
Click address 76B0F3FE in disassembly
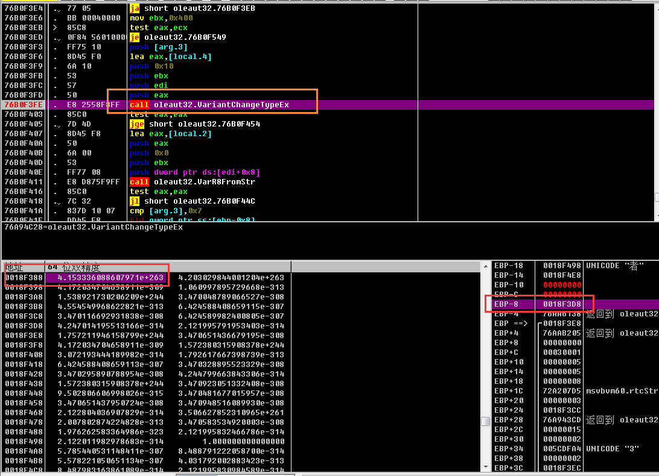point(24,104)
